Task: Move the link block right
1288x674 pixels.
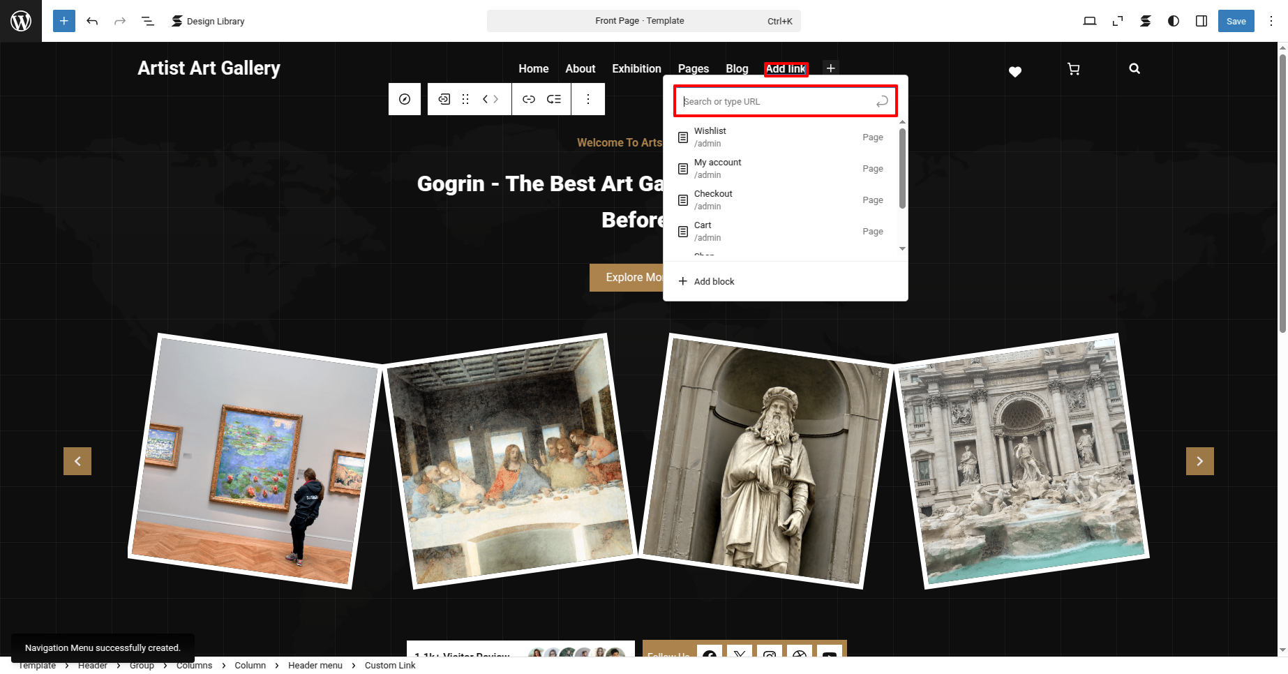Action: tap(496, 99)
